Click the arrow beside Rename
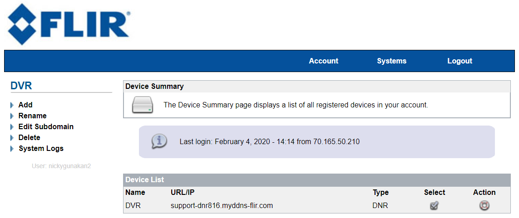This screenshot has width=519, height=218. click(x=12, y=116)
